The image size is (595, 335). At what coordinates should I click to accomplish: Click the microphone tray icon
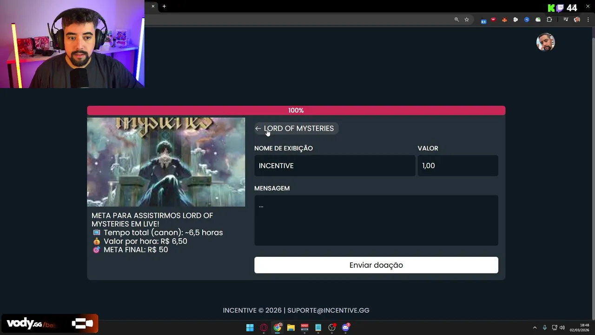(545, 328)
